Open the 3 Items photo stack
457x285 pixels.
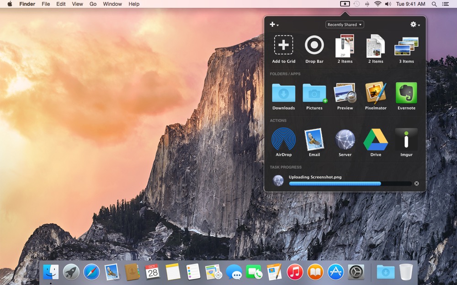click(406, 47)
